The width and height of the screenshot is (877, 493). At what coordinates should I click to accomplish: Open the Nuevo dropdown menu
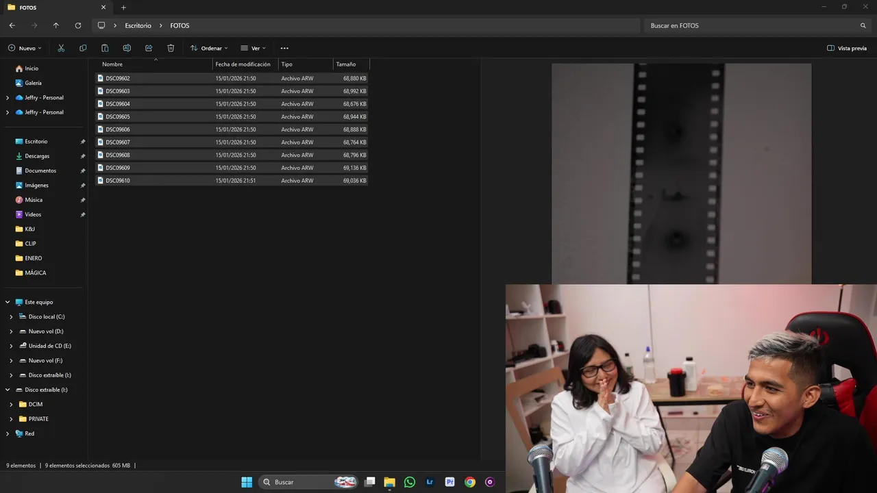tap(25, 48)
